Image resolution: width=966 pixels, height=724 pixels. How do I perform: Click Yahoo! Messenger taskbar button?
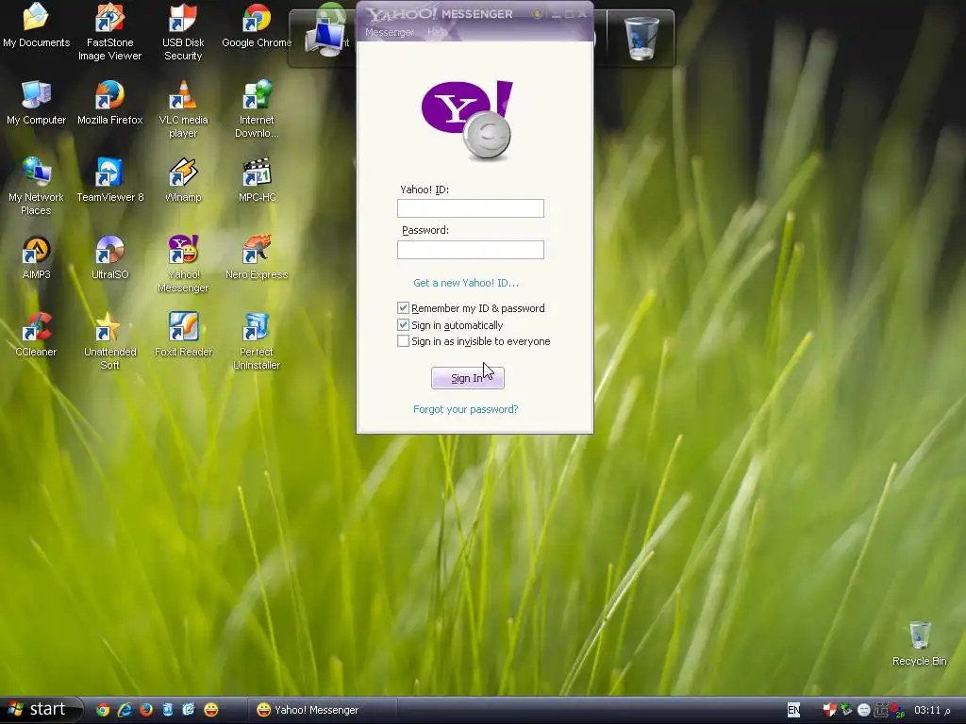(321, 710)
